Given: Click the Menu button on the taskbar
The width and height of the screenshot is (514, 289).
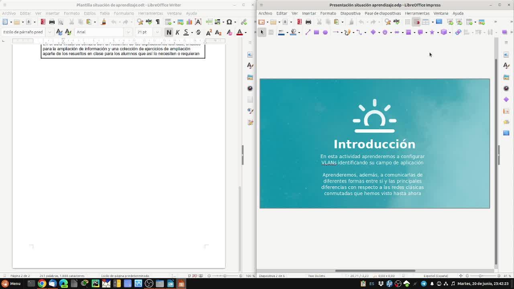Looking at the screenshot, I should [11, 283].
